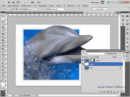Expand the layer opacity slider arrow
This screenshot has height=97, width=130.
point(123,54)
